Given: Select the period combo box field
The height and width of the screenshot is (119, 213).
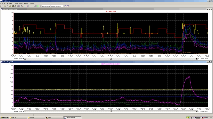Looking at the screenshot, I should tap(52, 6).
